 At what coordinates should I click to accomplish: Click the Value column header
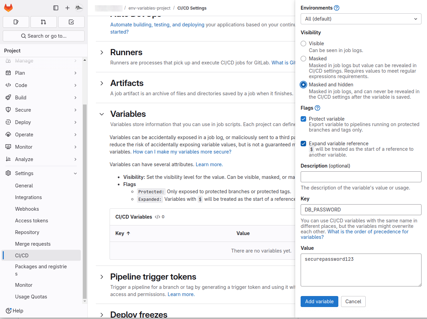[243, 233]
